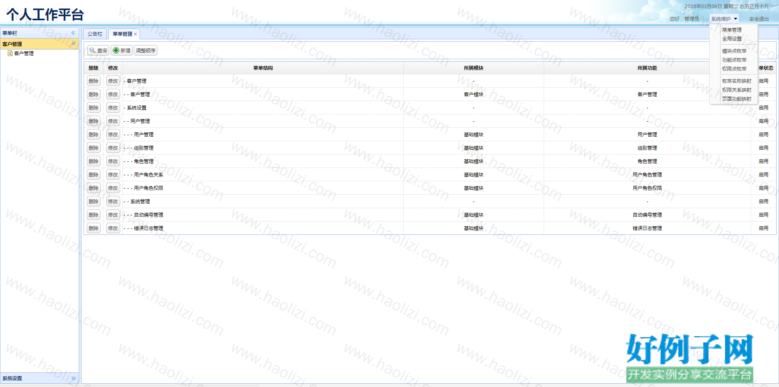The height and width of the screenshot is (387, 779).
Task: Delete the 组别管理 row
Action: [94, 148]
